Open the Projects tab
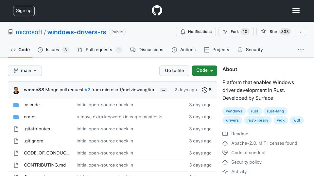Image resolution: width=314 pixels, height=176 pixels. 217,50
